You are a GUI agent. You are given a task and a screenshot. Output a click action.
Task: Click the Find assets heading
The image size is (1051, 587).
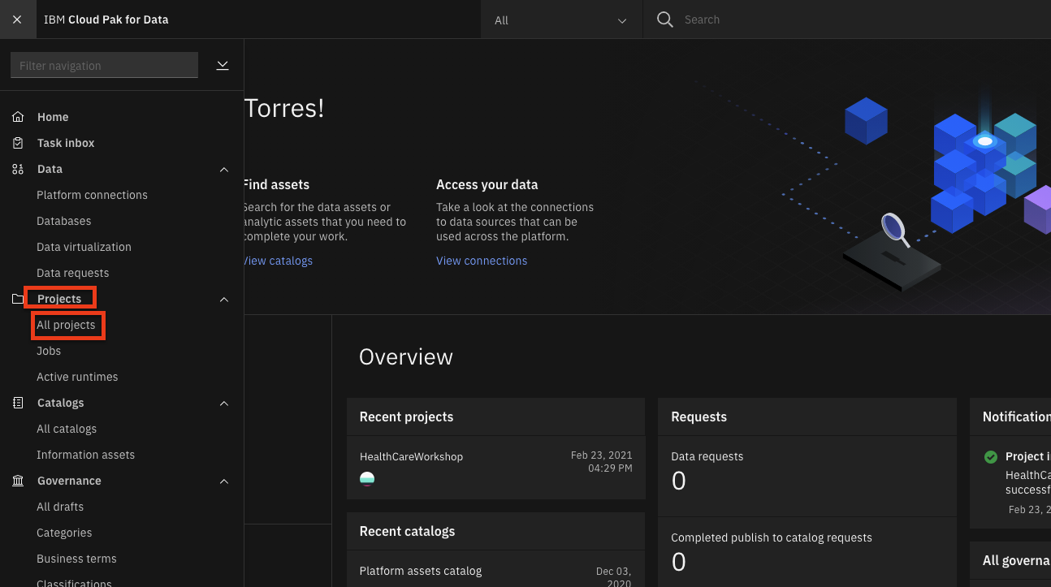pyautogui.click(x=276, y=184)
